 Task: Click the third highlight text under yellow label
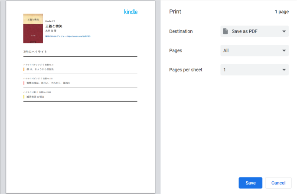tap(35, 97)
